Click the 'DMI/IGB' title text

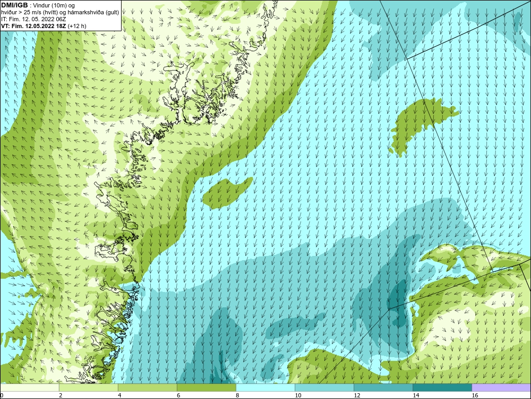pyautogui.click(x=14, y=5)
